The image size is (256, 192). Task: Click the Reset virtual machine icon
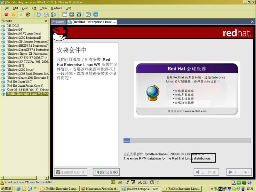[x=28, y=14]
